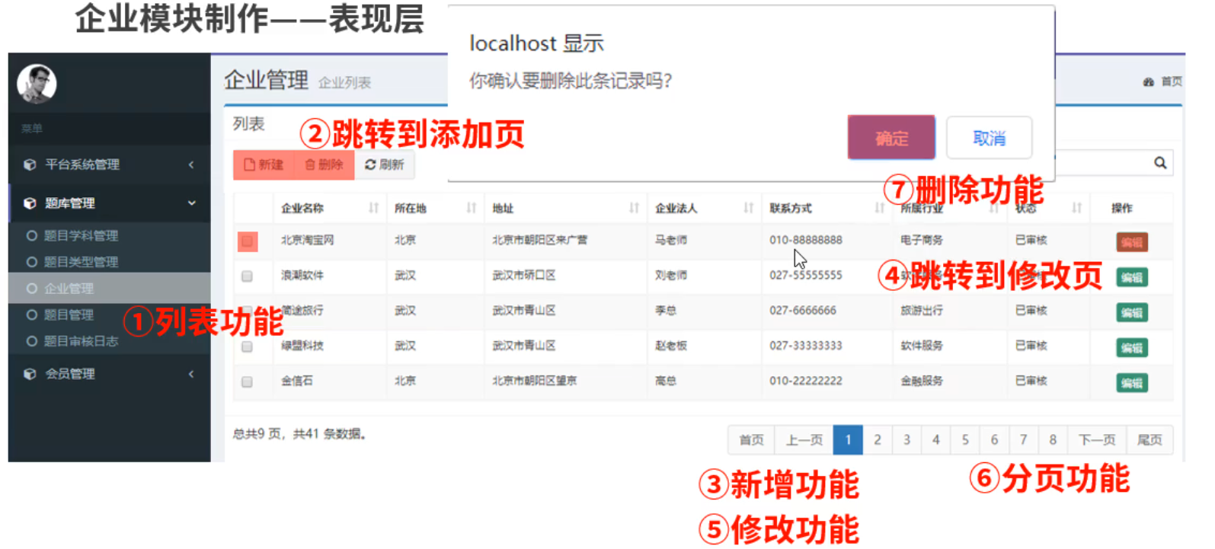Go to page 2 in pagination
1215x549 pixels.
878,440
